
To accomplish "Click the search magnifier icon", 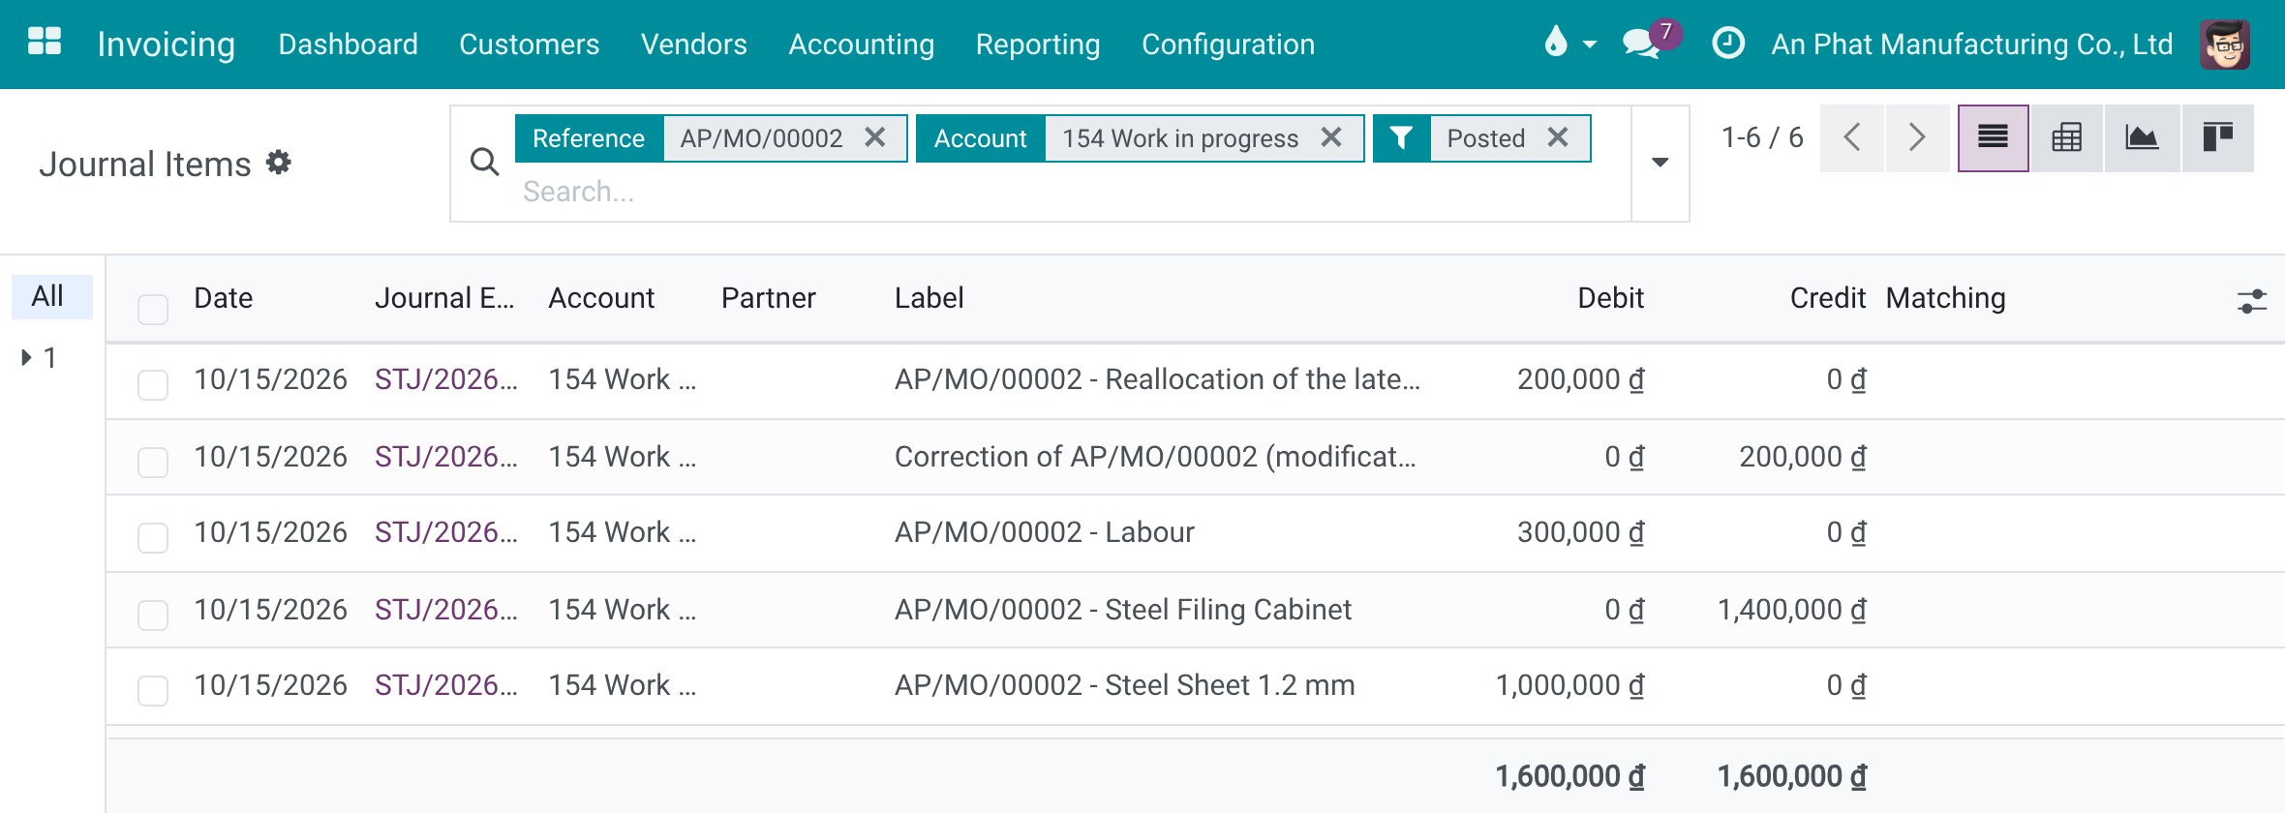I will click(484, 163).
